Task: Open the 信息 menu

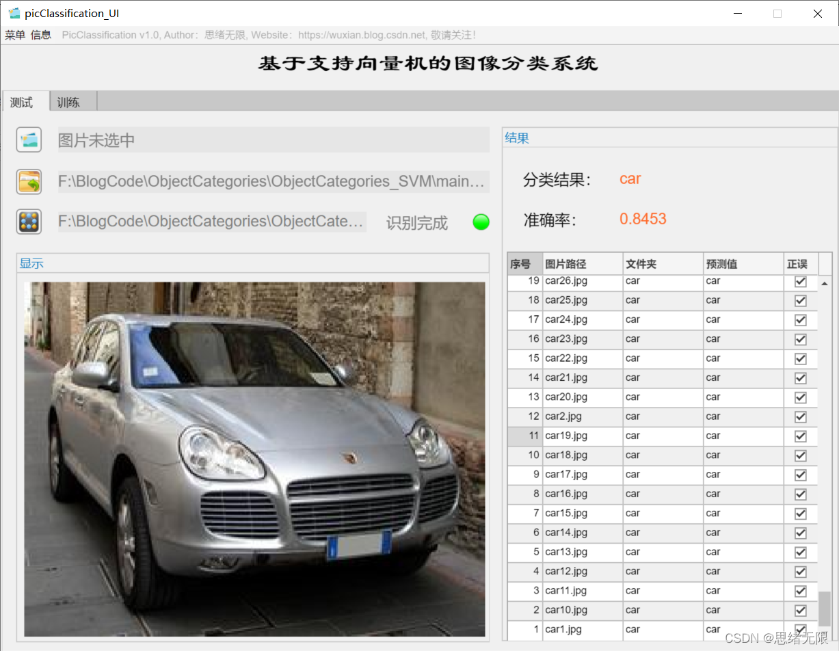Action: pyautogui.click(x=41, y=35)
